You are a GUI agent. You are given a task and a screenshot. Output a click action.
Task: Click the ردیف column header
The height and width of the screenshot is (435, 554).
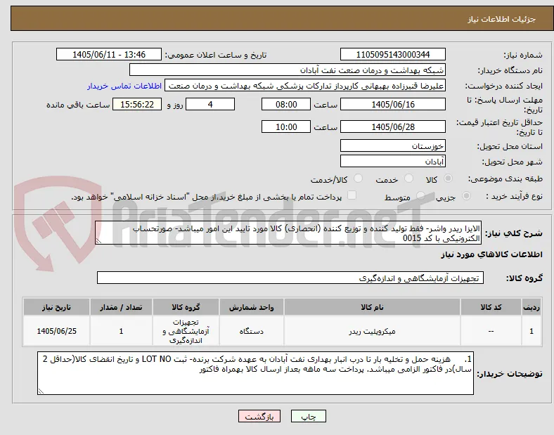(532, 307)
